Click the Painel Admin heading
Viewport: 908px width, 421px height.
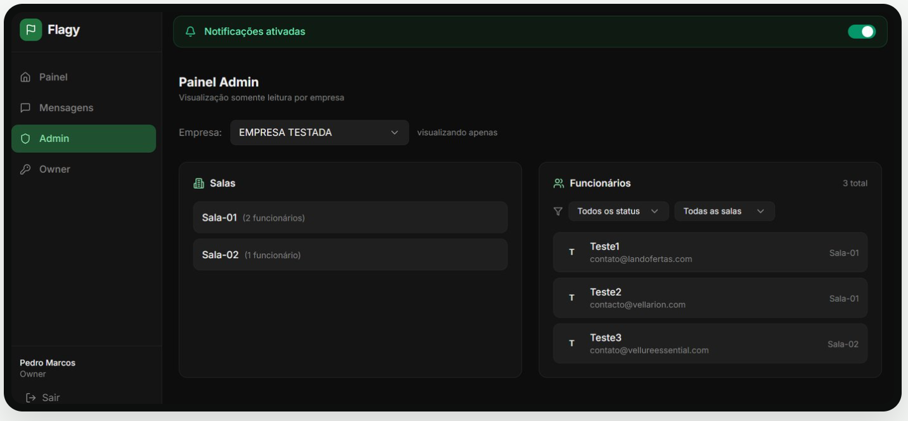tap(219, 82)
